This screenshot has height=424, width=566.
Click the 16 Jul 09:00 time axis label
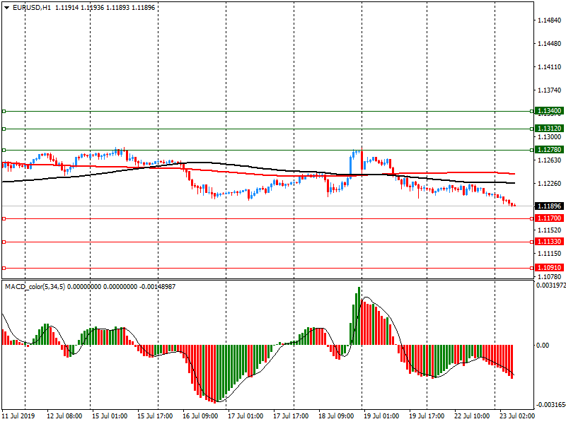click(200, 416)
